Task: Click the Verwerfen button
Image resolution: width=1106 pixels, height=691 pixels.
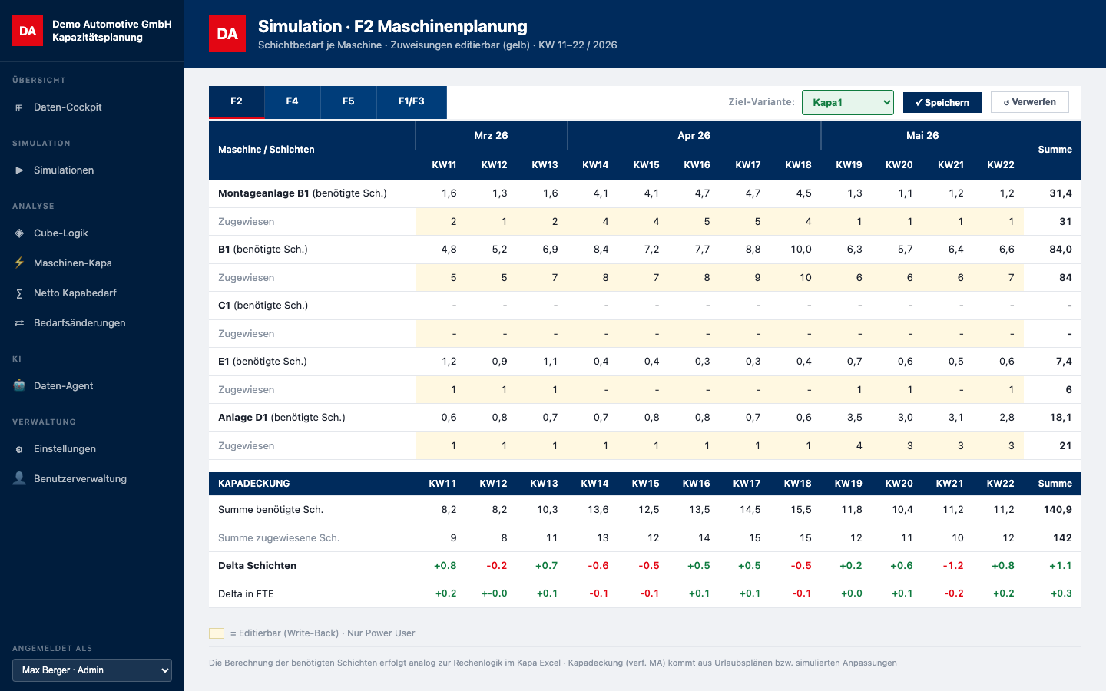Action: point(1030,102)
